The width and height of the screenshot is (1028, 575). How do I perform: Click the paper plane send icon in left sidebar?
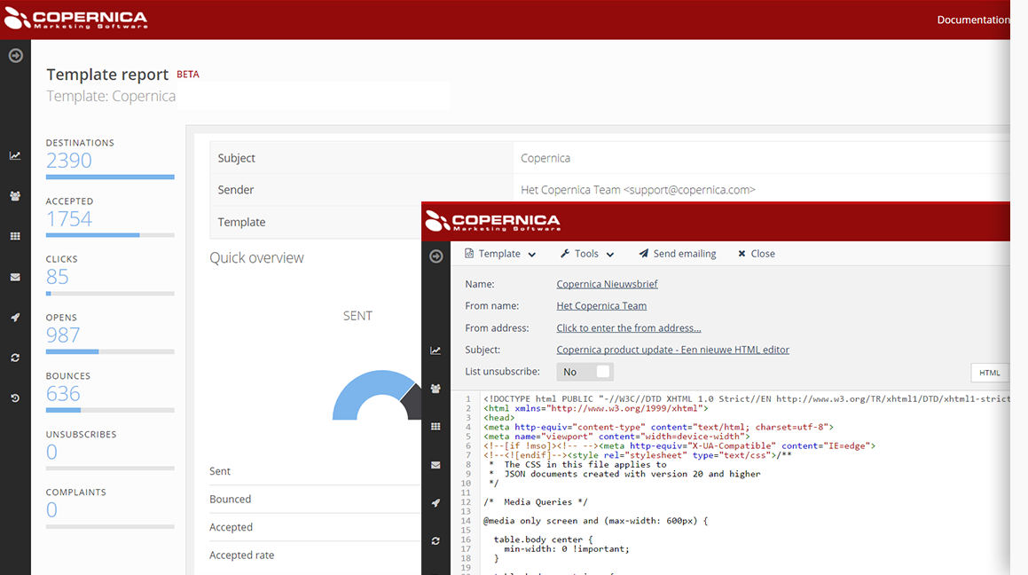pyautogui.click(x=15, y=318)
